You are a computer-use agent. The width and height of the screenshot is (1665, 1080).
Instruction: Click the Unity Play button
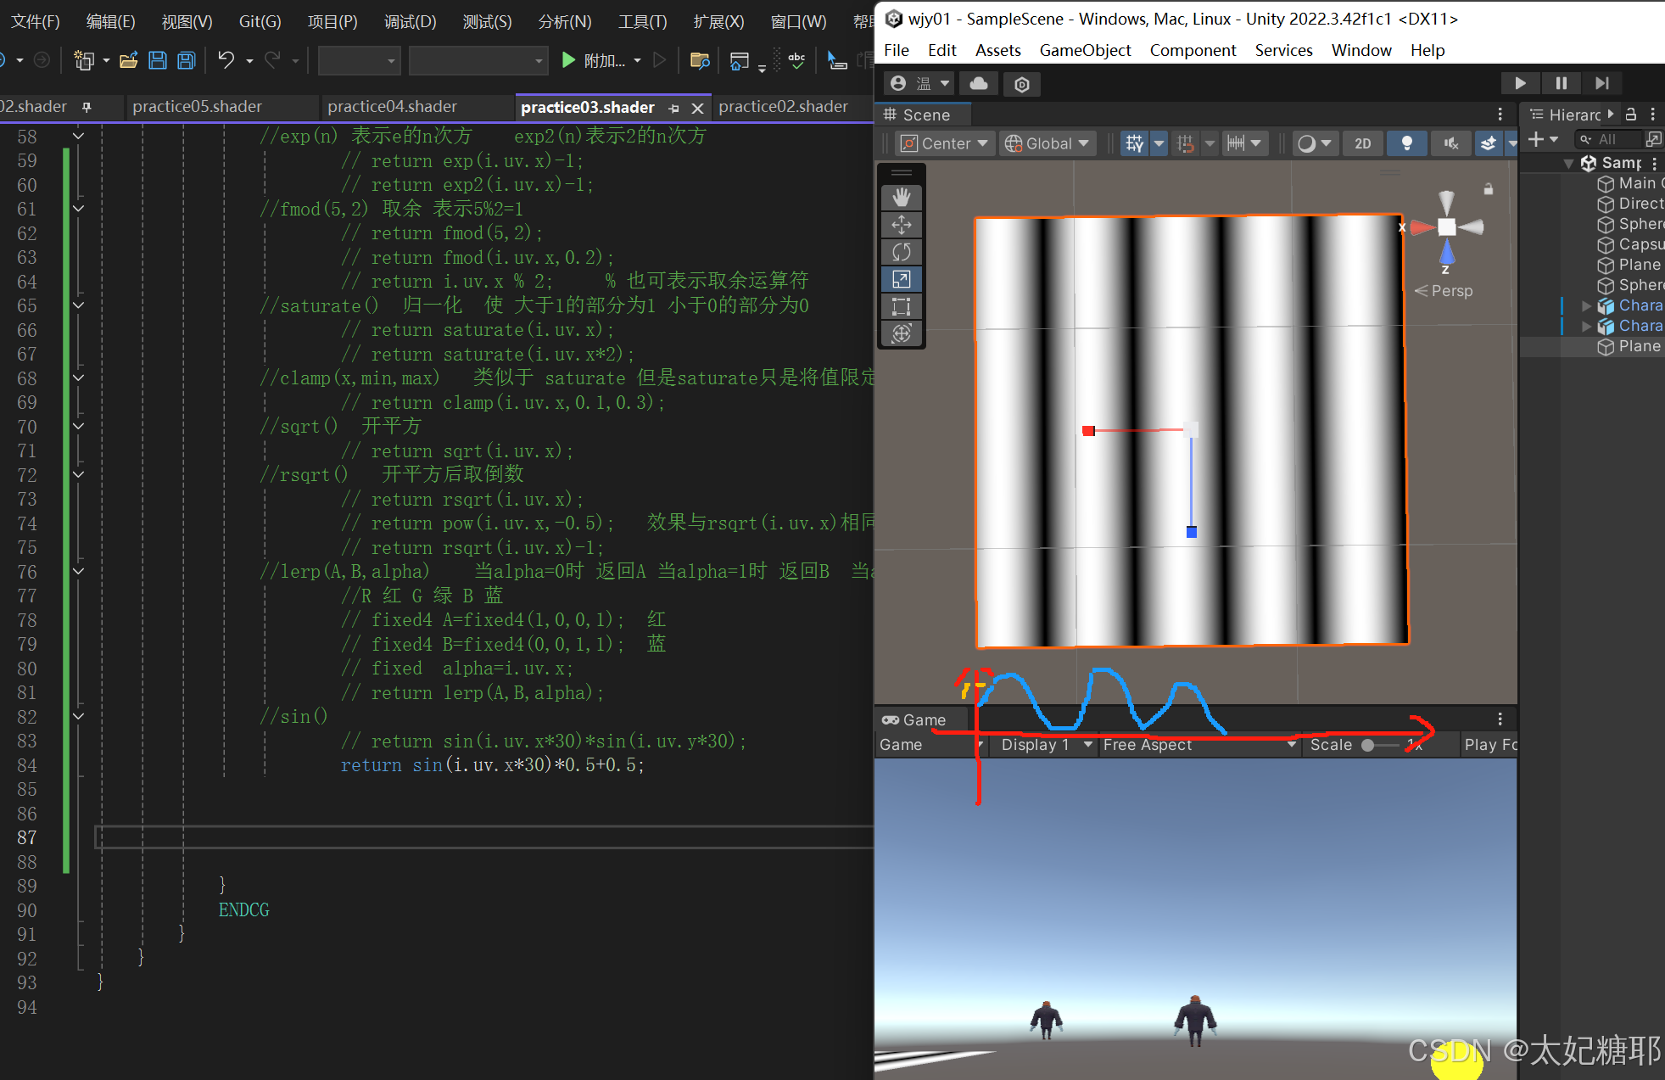[x=1520, y=83]
